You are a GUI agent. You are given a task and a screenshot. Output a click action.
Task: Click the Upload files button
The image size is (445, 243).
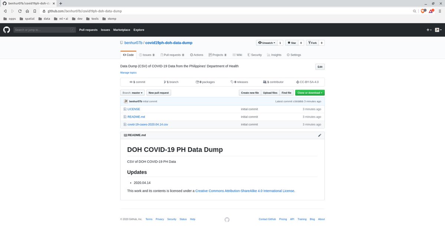click(x=270, y=93)
